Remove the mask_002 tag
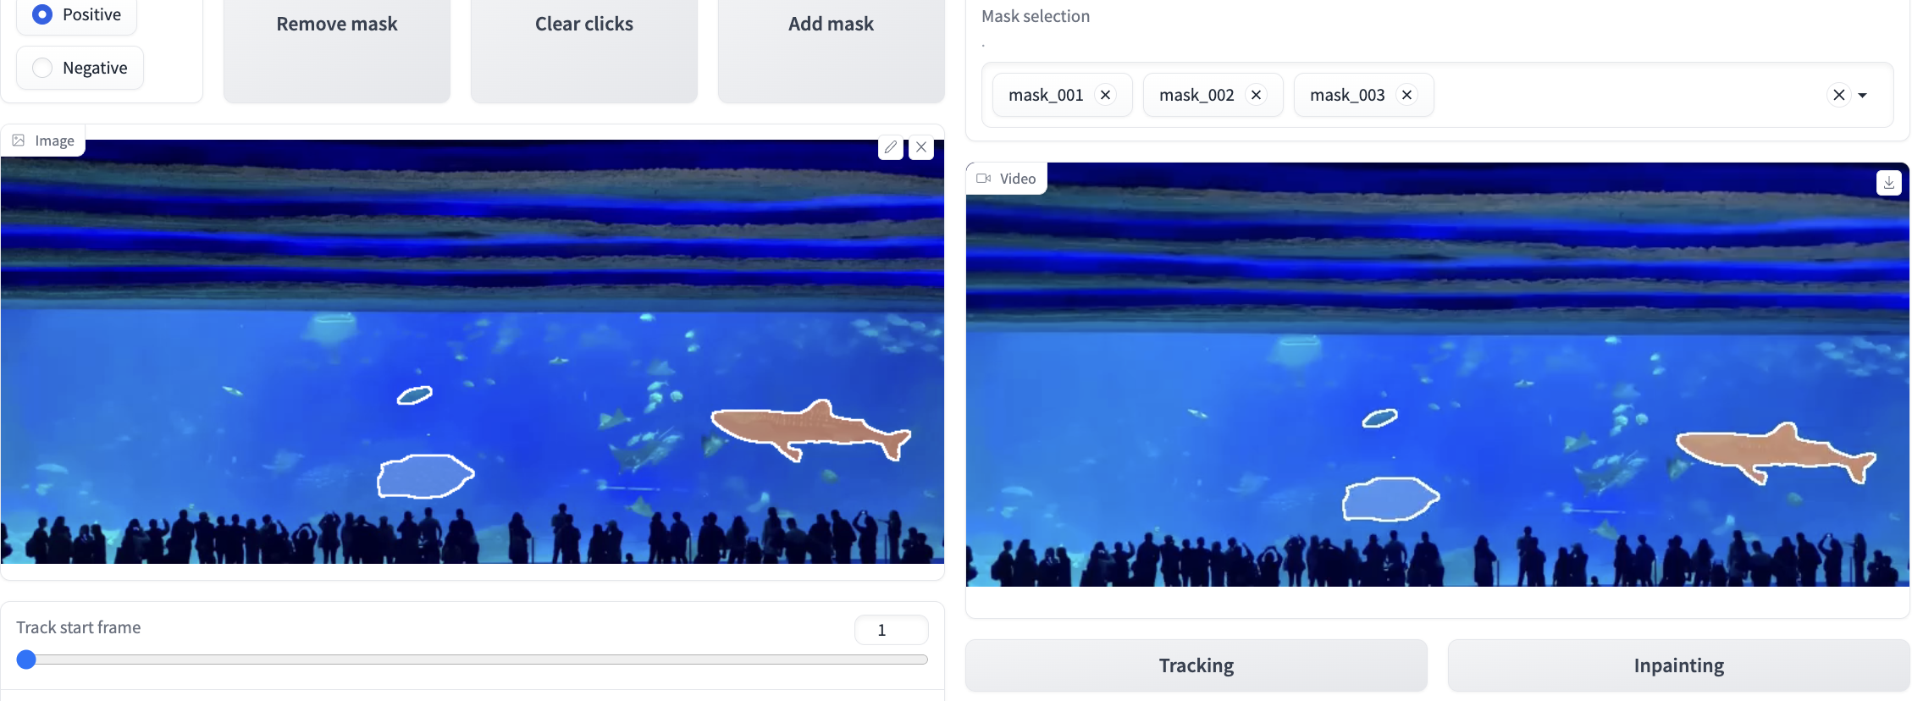1912x701 pixels. (x=1257, y=95)
